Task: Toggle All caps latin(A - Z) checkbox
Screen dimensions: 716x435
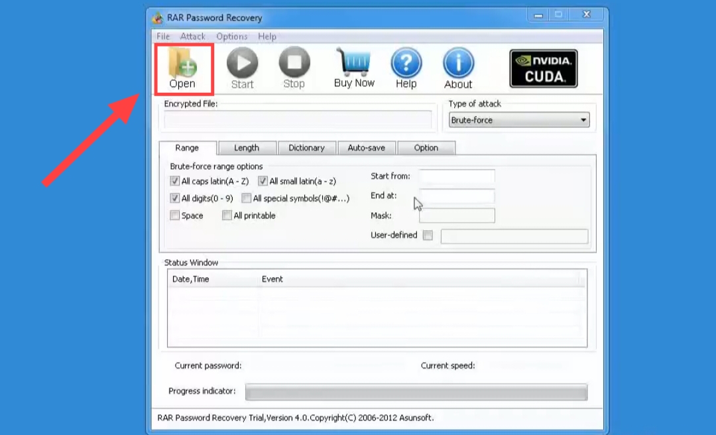Action: tap(174, 181)
